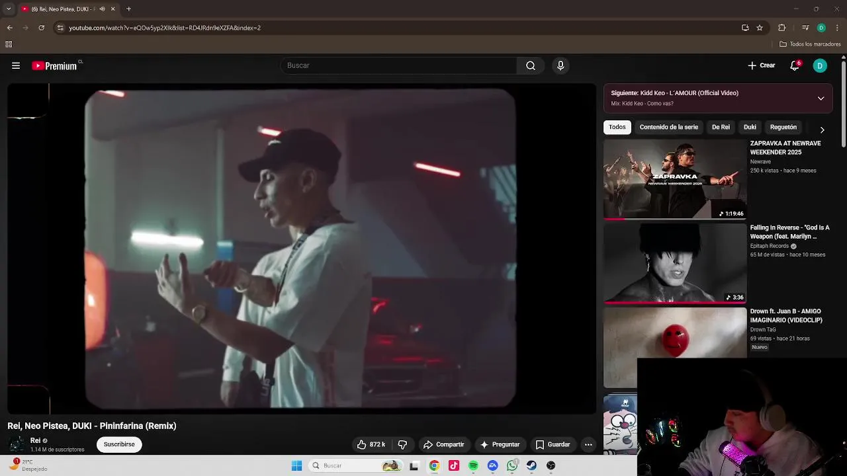Dislike the Pininfarina video
The width and height of the screenshot is (847, 476).
point(402,444)
